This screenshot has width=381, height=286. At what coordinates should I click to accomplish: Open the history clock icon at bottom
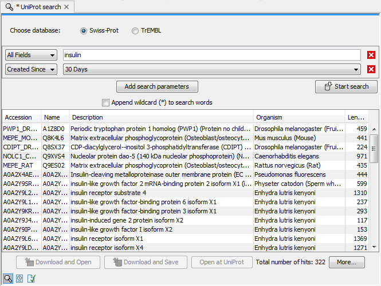19,279
